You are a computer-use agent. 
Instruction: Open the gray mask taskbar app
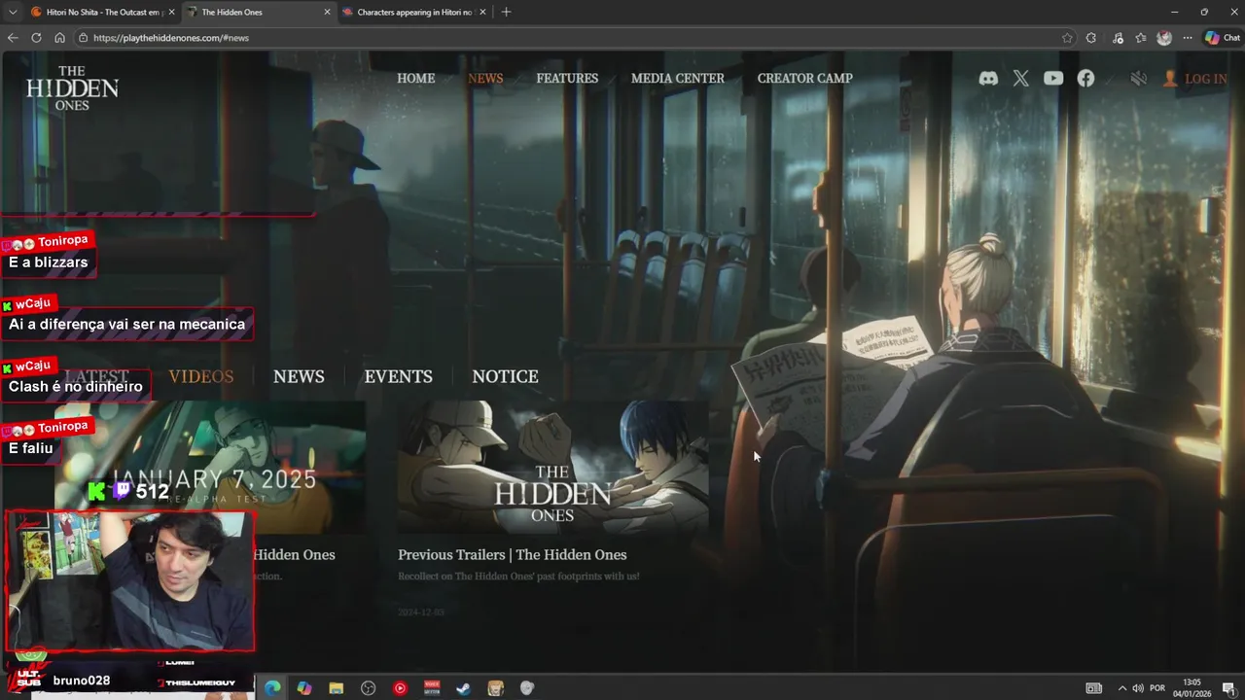pyautogui.click(x=527, y=688)
